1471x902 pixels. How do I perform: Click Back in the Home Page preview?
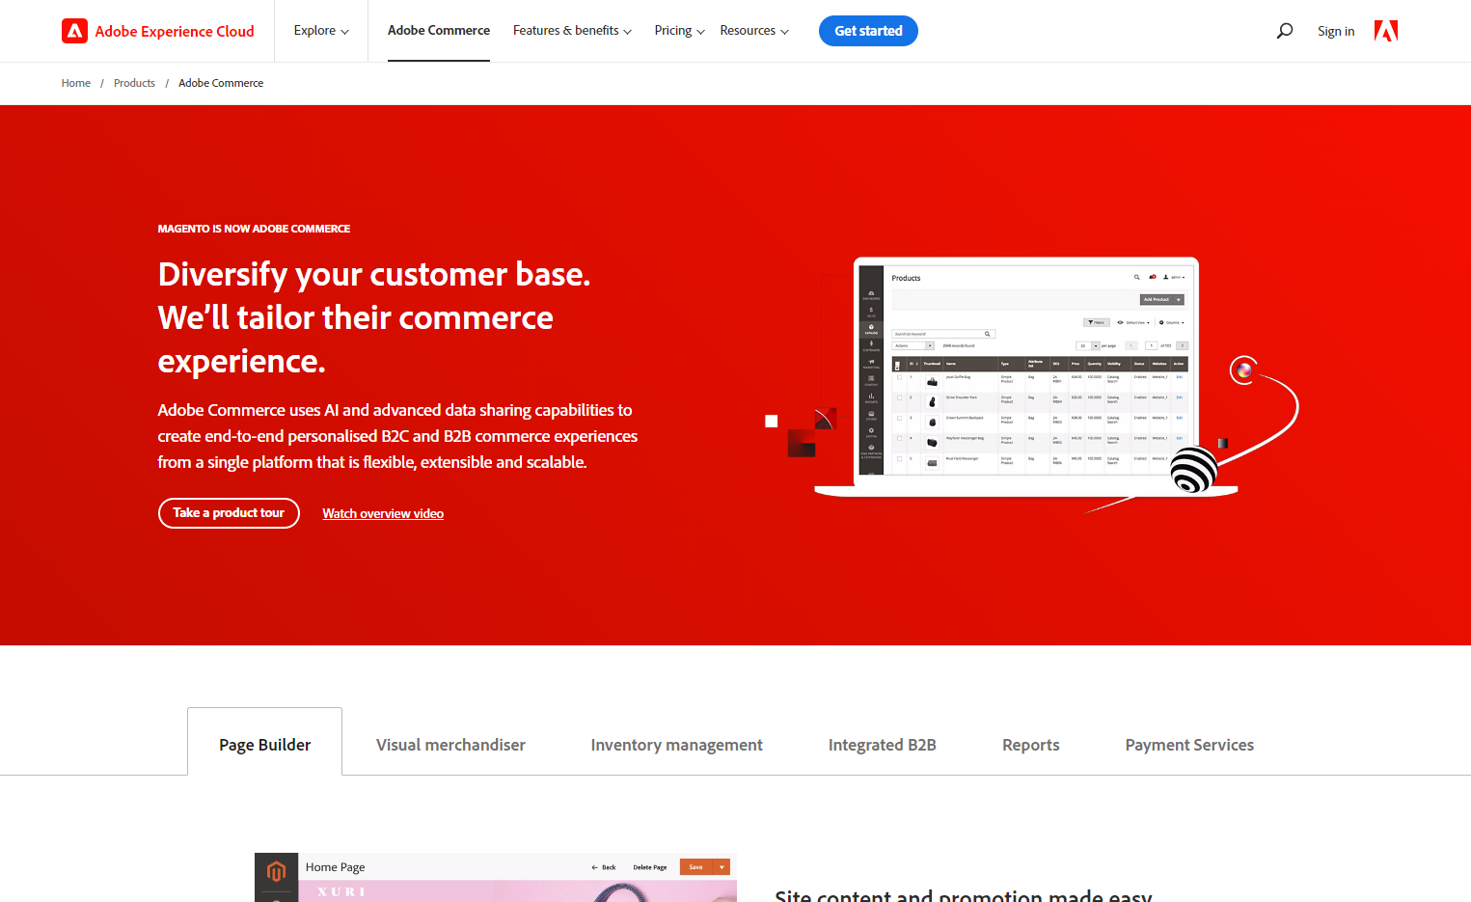point(604,867)
